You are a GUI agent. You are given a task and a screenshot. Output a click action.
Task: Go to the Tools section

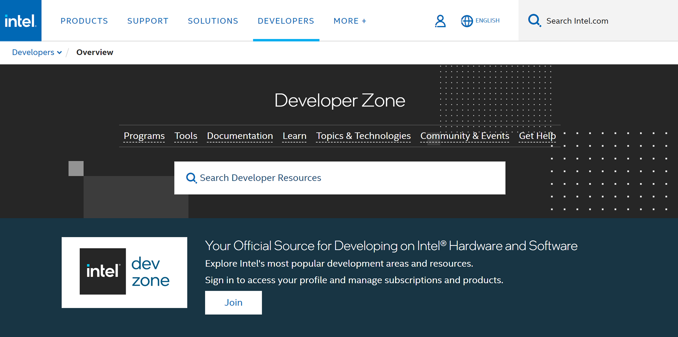[186, 136]
